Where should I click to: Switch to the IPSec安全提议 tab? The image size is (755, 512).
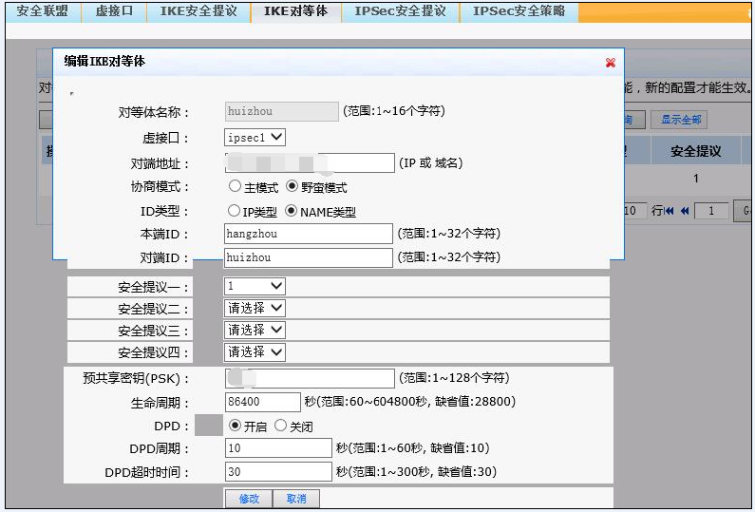click(400, 11)
